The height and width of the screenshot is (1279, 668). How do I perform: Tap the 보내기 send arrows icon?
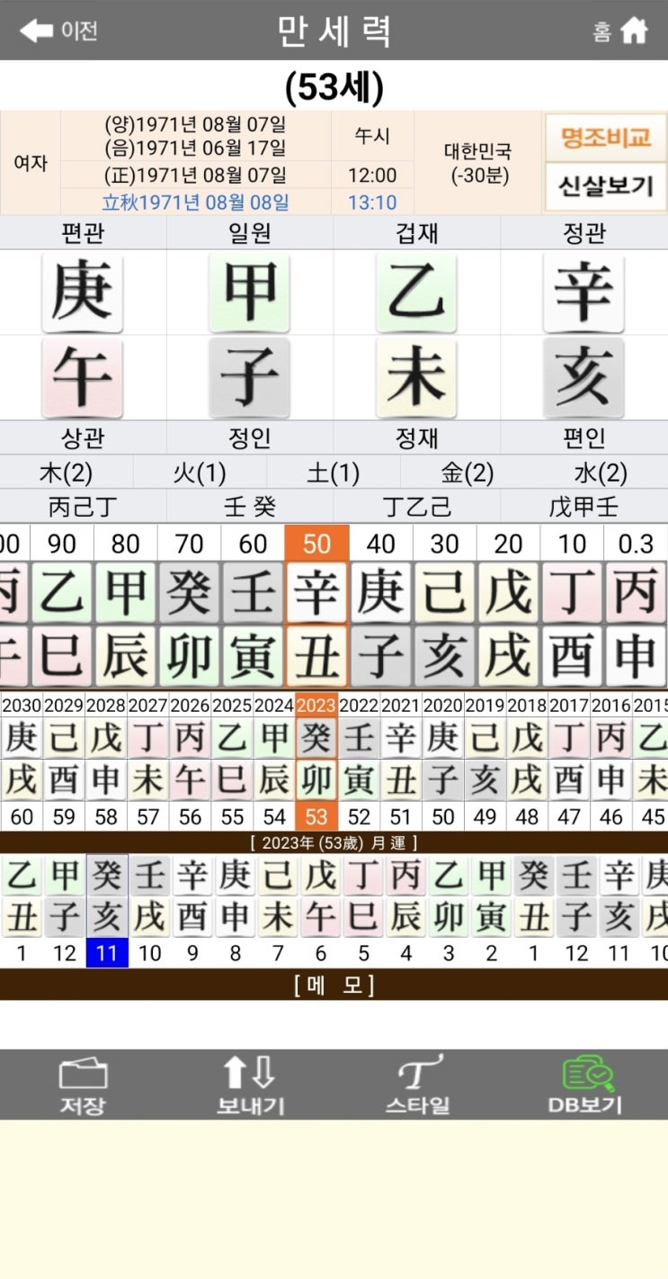pos(249,1085)
